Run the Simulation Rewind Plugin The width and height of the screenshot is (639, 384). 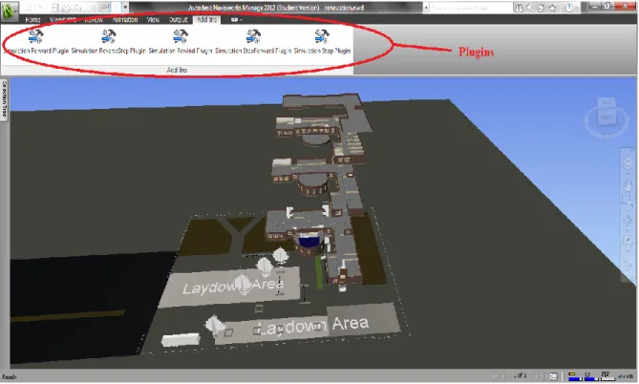[x=181, y=42]
